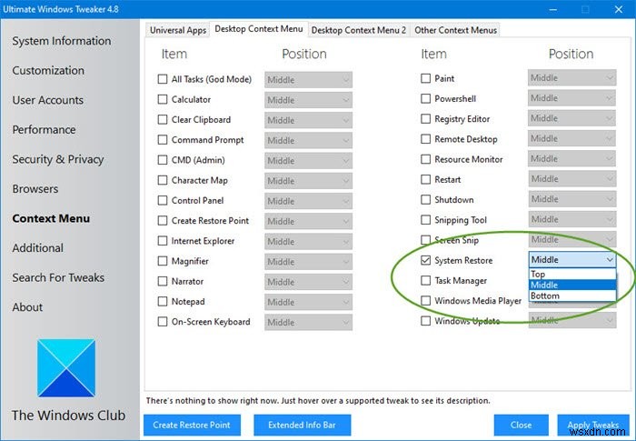Check the Narrator option
This screenshot has width=636, height=441.
point(163,281)
